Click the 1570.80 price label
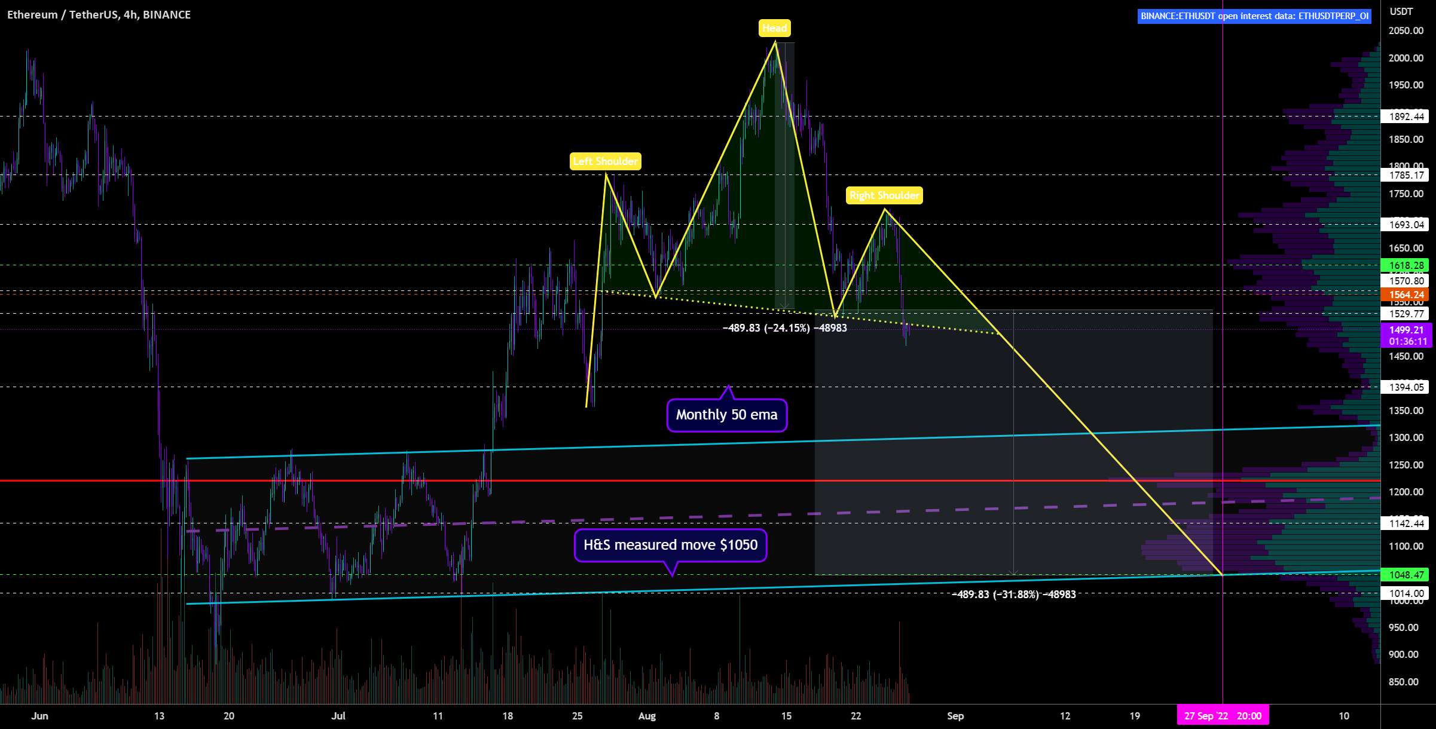1436x729 pixels. [1406, 281]
